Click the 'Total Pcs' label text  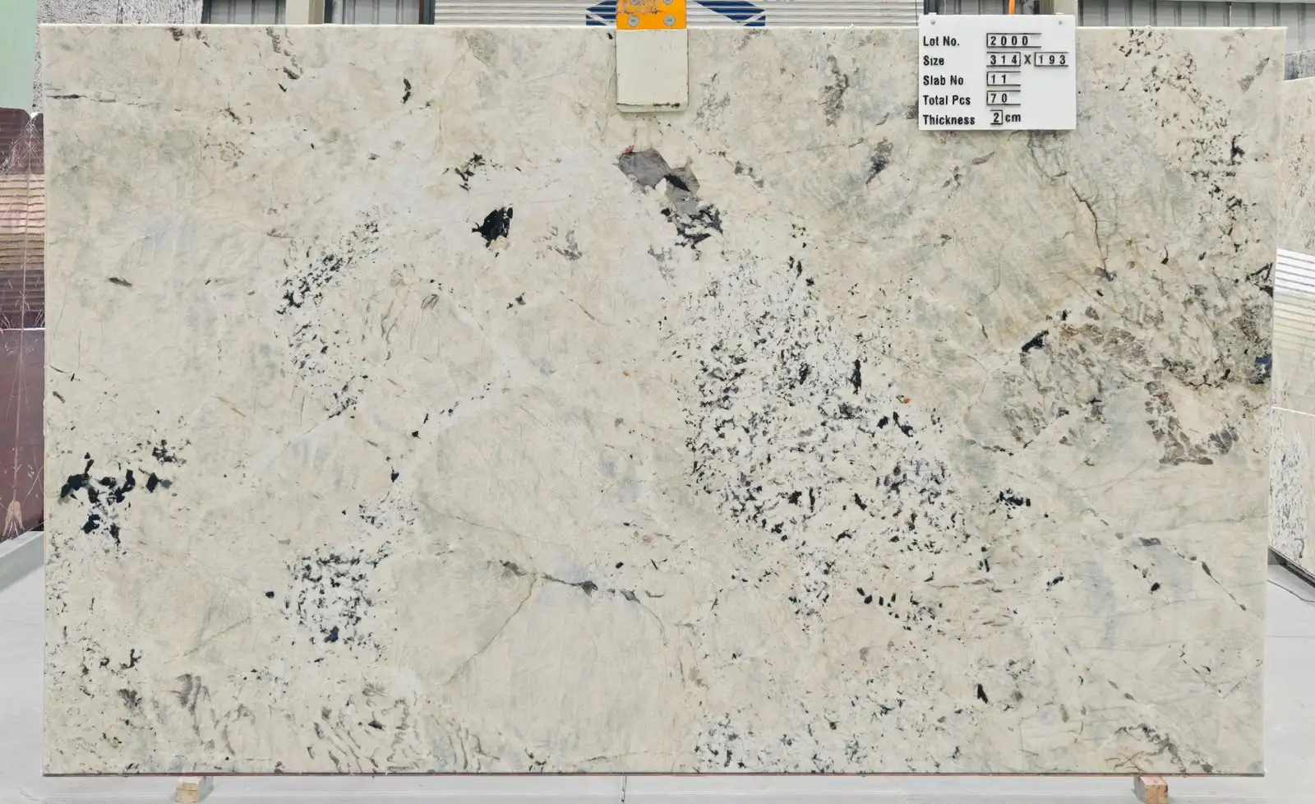point(946,100)
